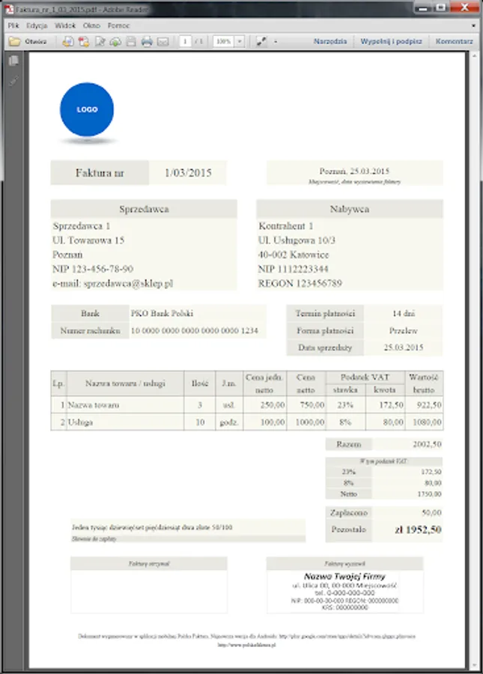Open the Okno menu
The width and height of the screenshot is (483, 674).
coord(91,25)
